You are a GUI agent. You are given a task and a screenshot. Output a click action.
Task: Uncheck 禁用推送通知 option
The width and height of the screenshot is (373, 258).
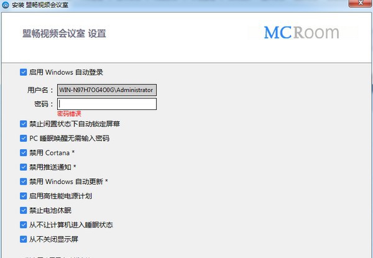tap(24, 167)
